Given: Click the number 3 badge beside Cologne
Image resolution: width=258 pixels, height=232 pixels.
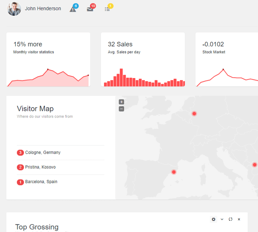Looking at the screenshot, I should click(x=20, y=152).
